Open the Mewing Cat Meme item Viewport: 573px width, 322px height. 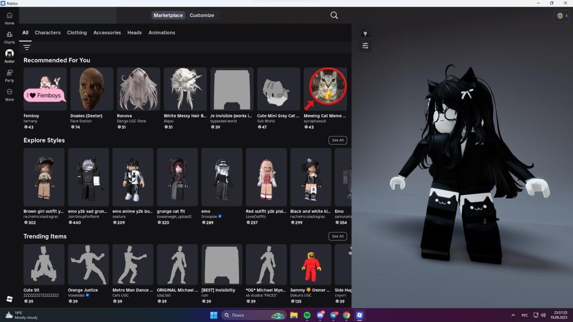tap(325, 89)
